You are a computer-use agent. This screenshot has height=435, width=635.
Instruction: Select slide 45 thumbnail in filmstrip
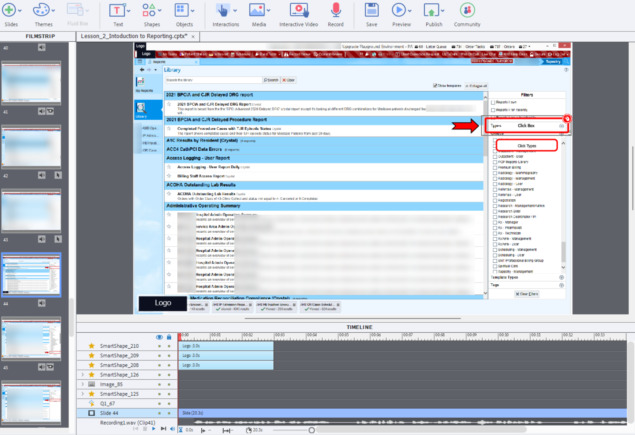pyautogui.click(x=31, y=339)
